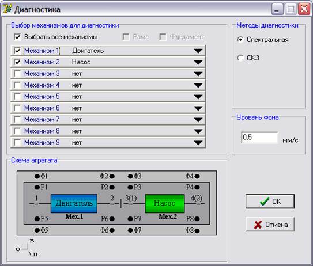Click measurement point Р4 dot
The image size is (313, 266).
pyautogui.click(x=197, y=187)
